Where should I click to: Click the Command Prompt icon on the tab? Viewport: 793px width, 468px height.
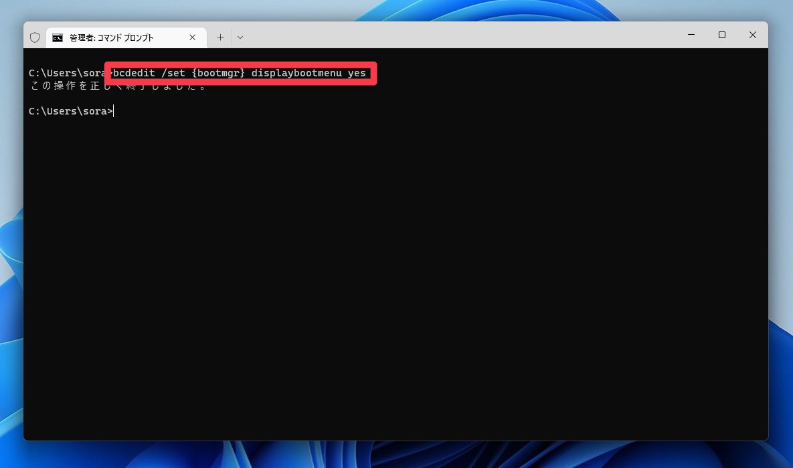[58, 38]
